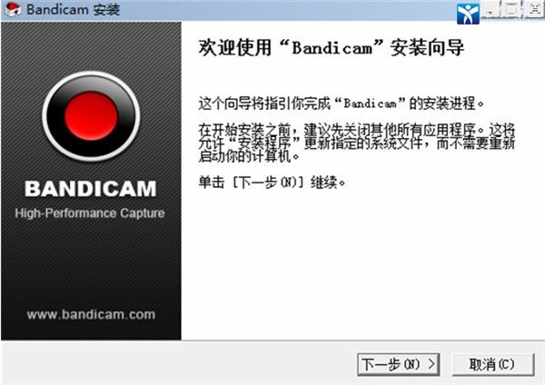Image resolution: width=545 pixels, height=385 pixels.
Task: Click the dark striped banner below the website address
Action: pos(91,331)
